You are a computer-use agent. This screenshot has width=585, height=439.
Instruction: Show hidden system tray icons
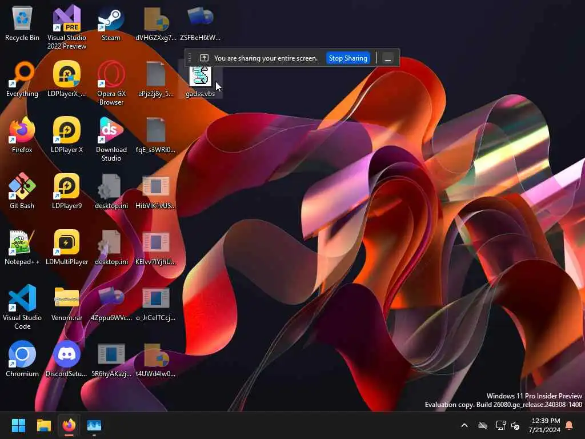tap(464, 425)
